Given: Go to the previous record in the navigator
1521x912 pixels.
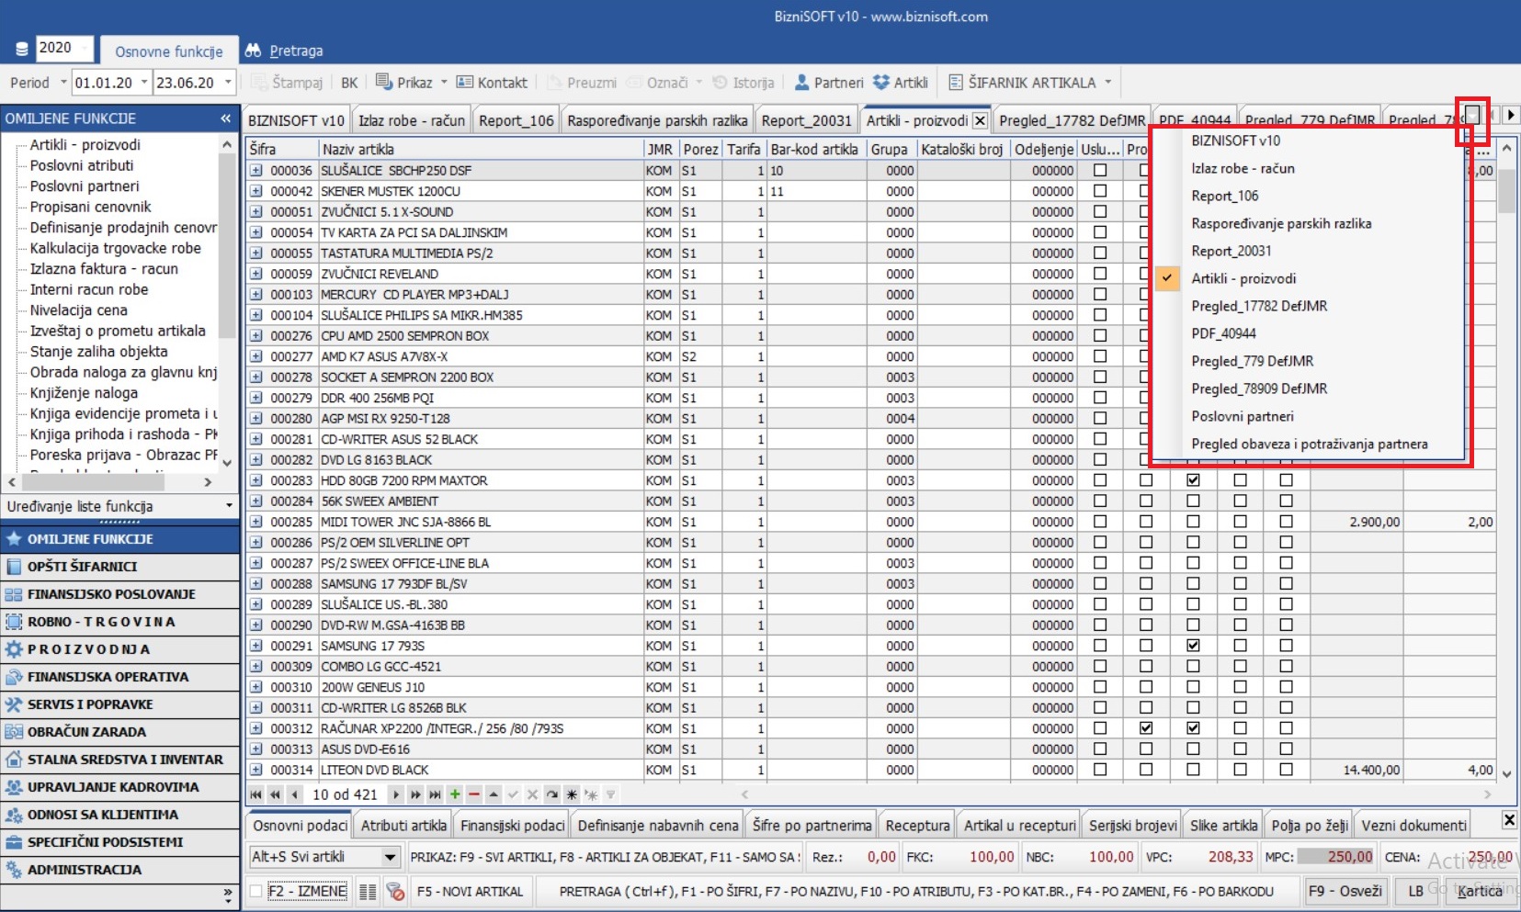Looking at the screenshot, I should coord(294,794).
